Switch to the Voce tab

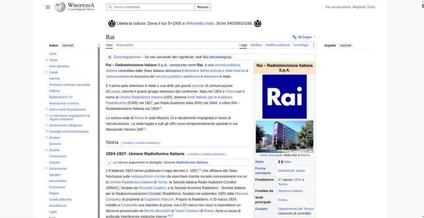pos(109,45)
